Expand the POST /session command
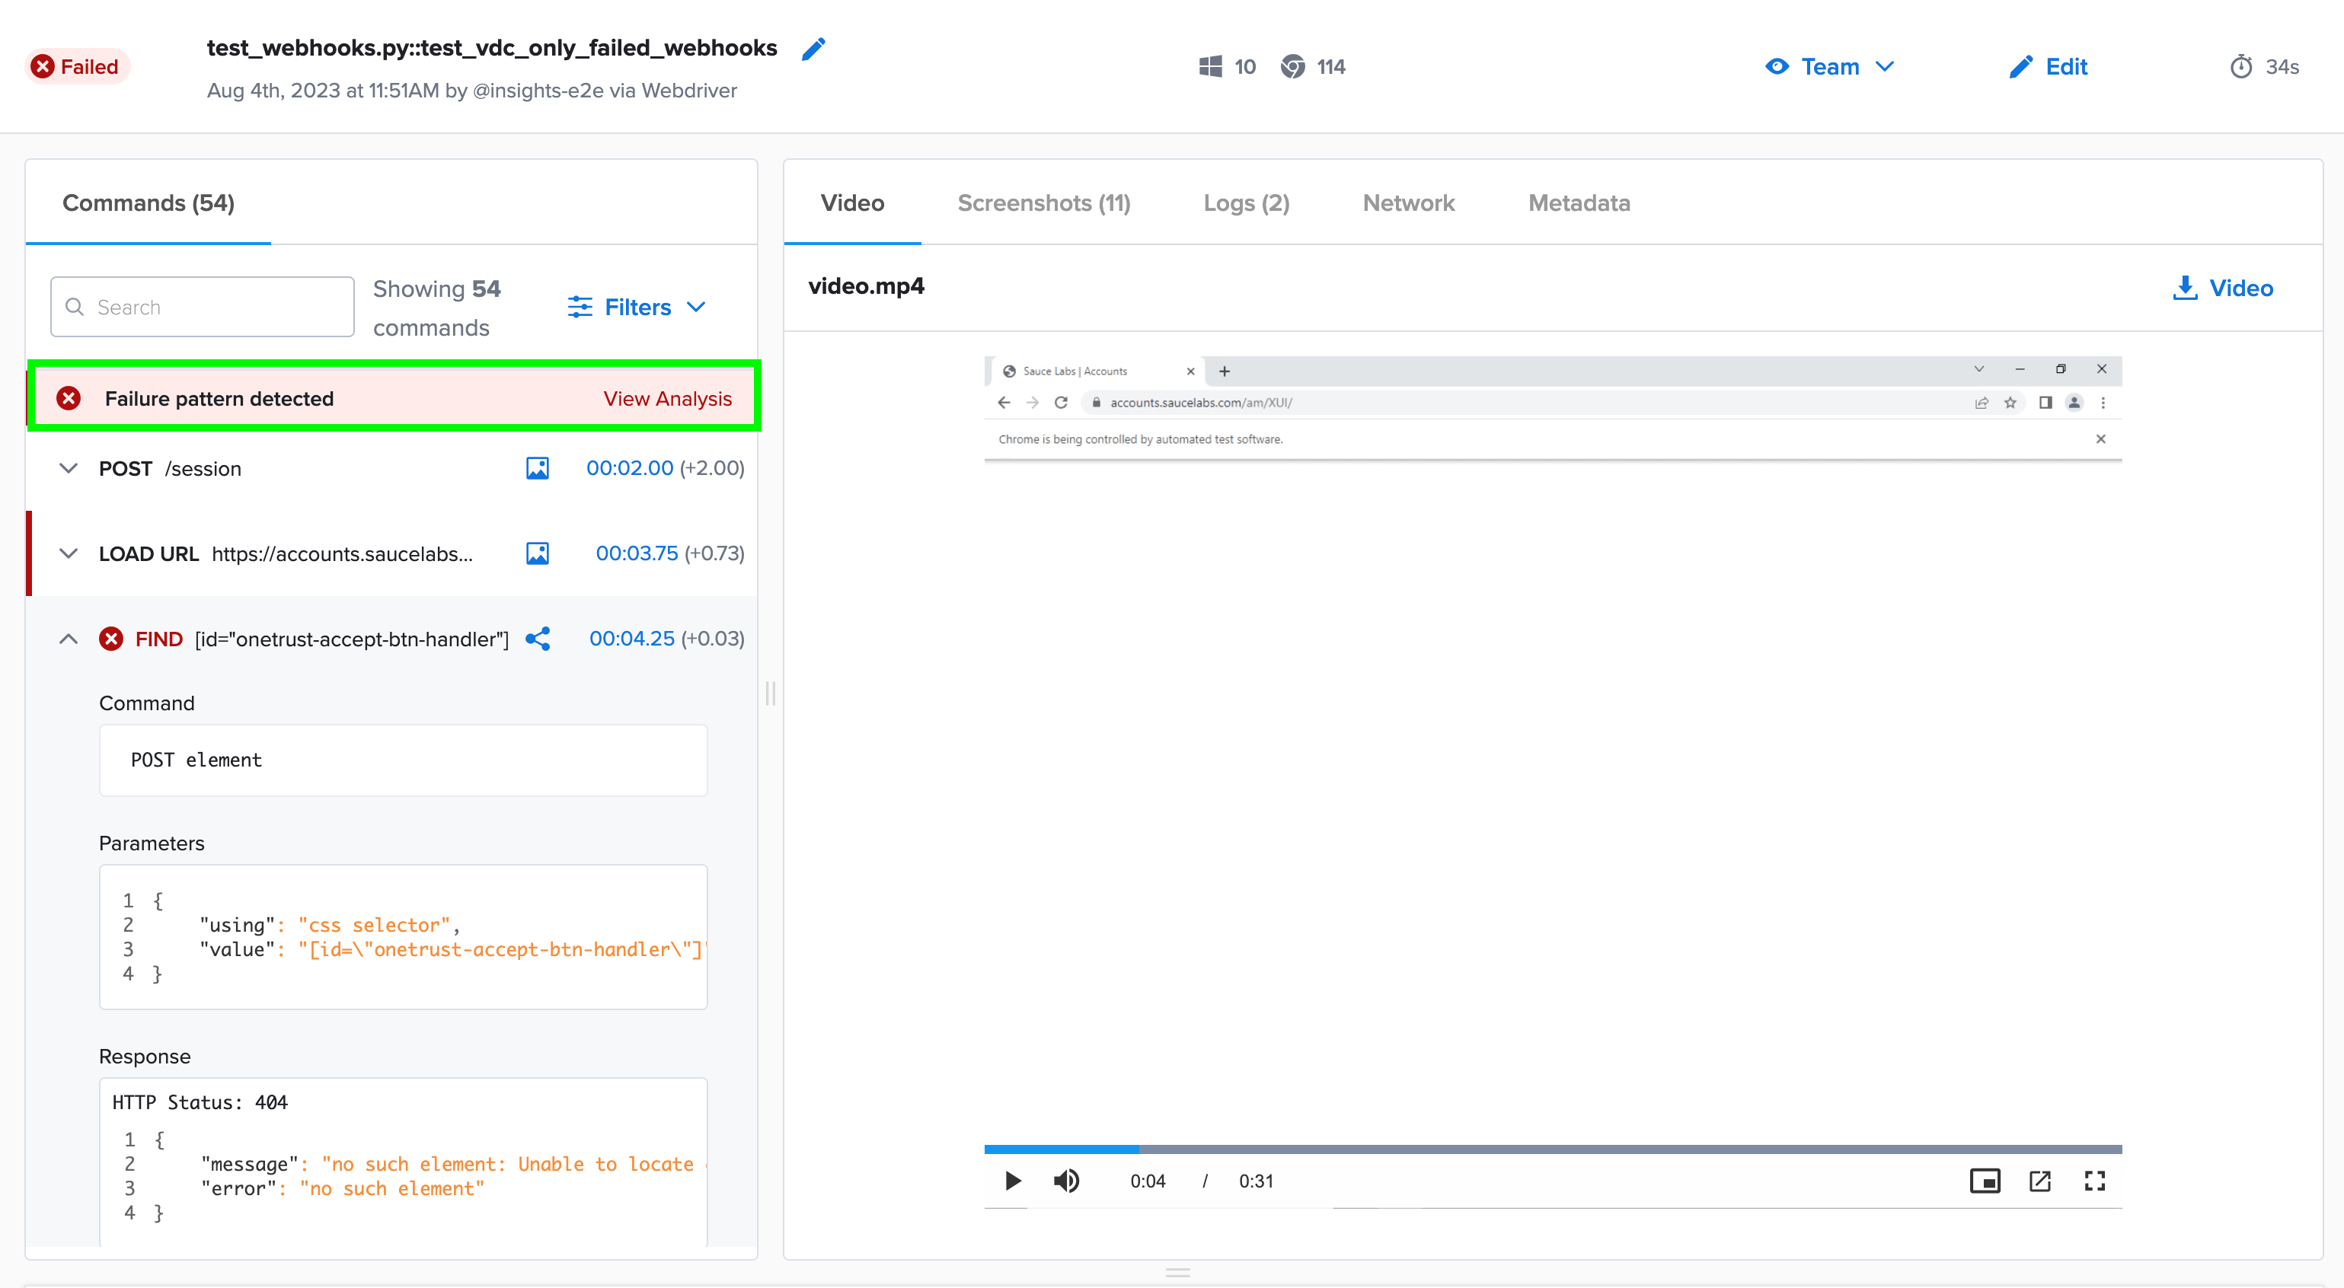This screenshot has height=1288, width=2344. [69, 468]
